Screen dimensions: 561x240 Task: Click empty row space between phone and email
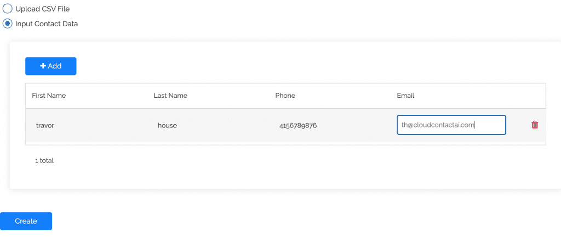(356, 126)
